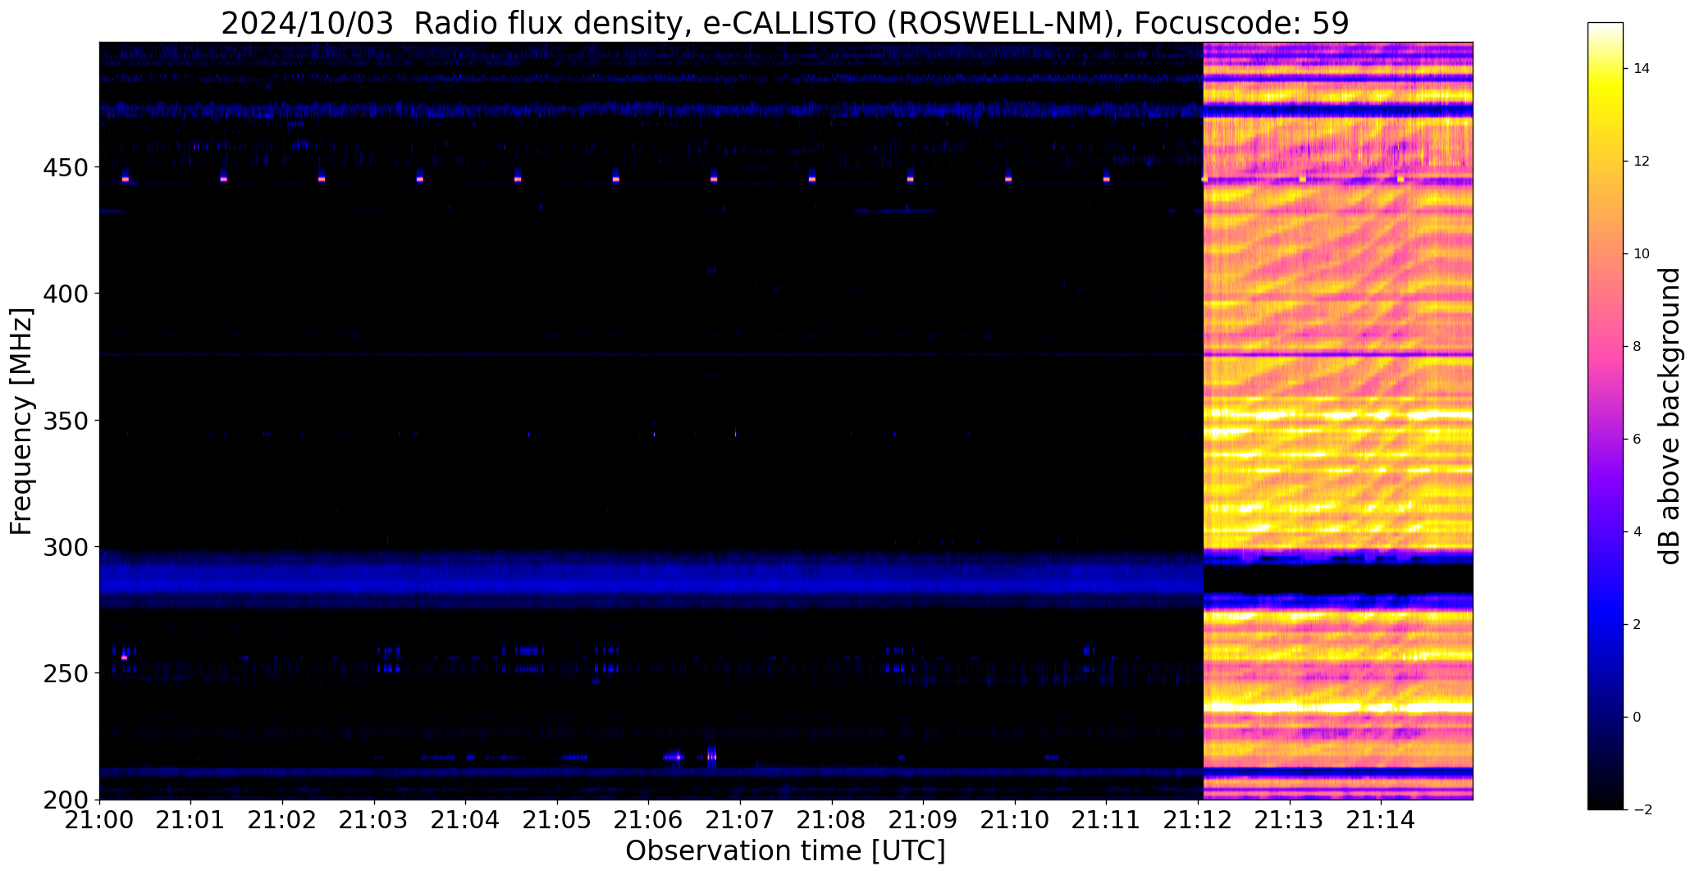The width and height of the screenshot is (1695, 875).
Task: Click the 21:06 time tick label
Action: click(x=649, y=818)
